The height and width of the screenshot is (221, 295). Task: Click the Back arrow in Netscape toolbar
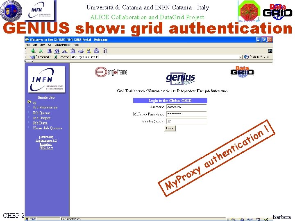click(x=33, y=51)
